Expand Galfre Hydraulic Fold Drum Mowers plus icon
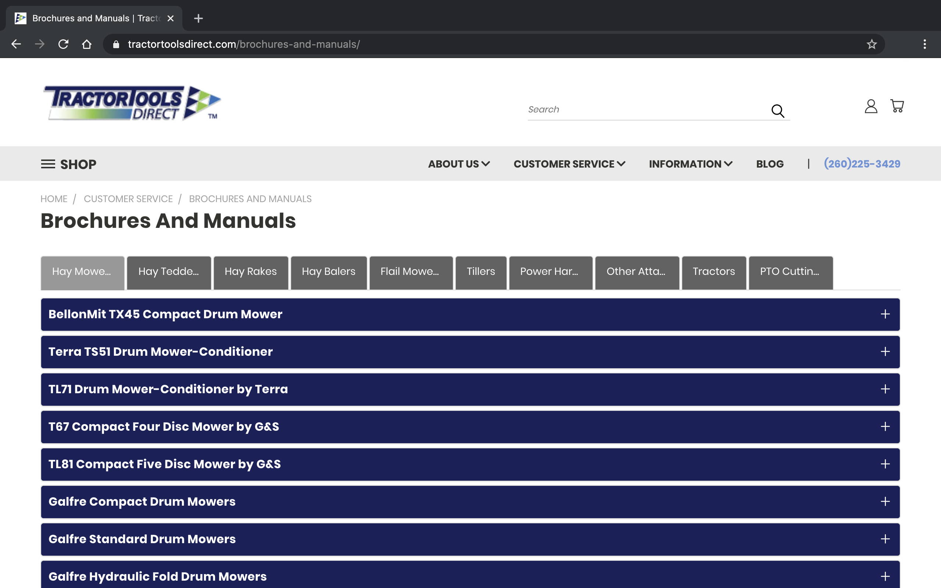The width and height of the screenshot is (941, 588). [x=885, y=576]
